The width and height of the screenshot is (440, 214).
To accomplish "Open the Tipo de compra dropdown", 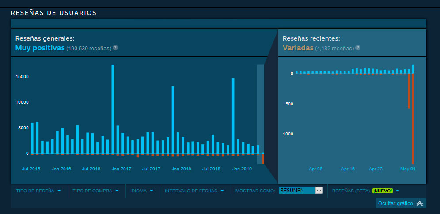I will pyautogui.click(x=95, y=191).
